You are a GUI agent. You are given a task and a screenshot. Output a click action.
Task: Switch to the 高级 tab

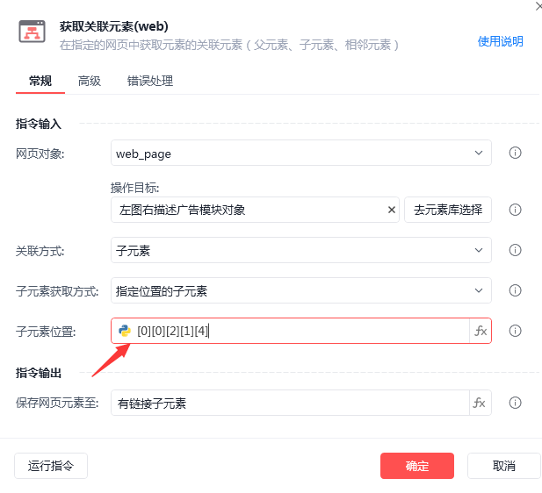point(90,81)
